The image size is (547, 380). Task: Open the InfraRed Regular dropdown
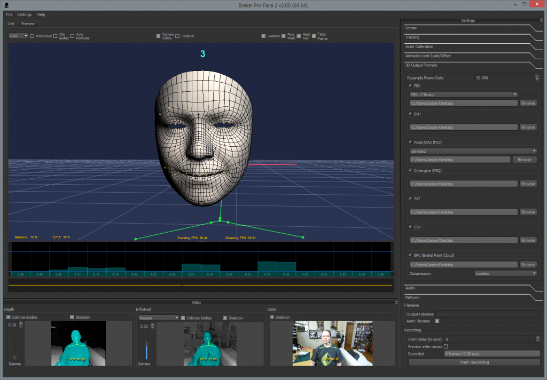coord(158,318)
